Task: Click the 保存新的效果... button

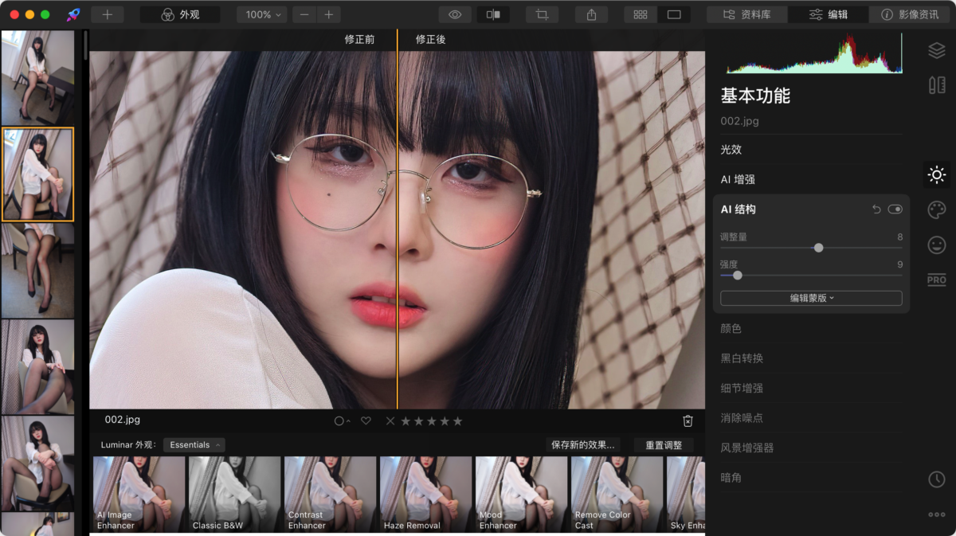Action: pyautogui.click(x=583, y=445)
